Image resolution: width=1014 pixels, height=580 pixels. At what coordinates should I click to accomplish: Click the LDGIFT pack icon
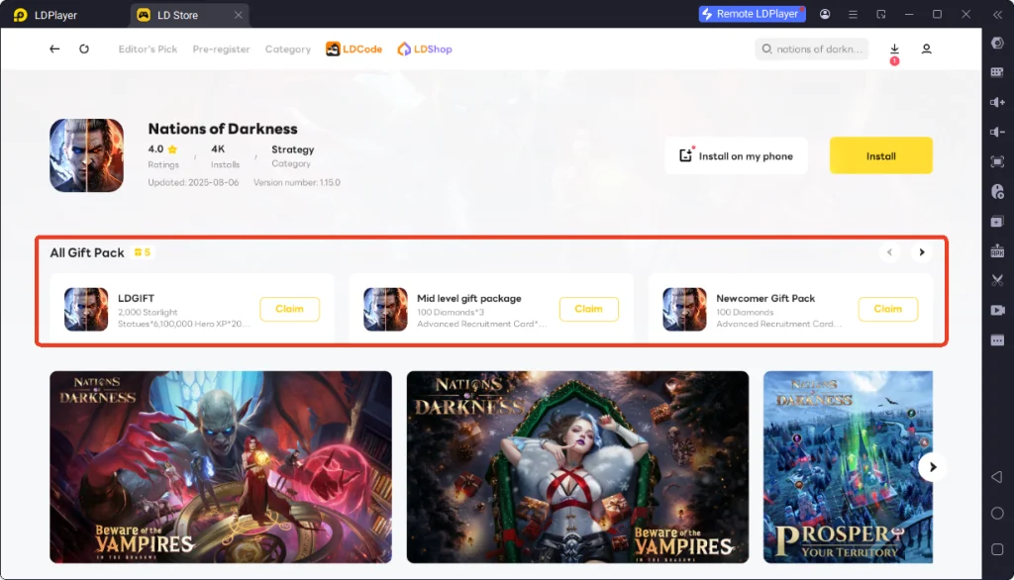pos(86,309)
